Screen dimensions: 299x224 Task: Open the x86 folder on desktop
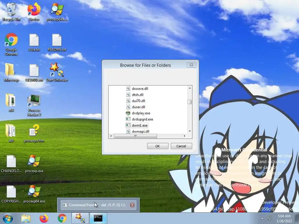[x=11, y=133]
